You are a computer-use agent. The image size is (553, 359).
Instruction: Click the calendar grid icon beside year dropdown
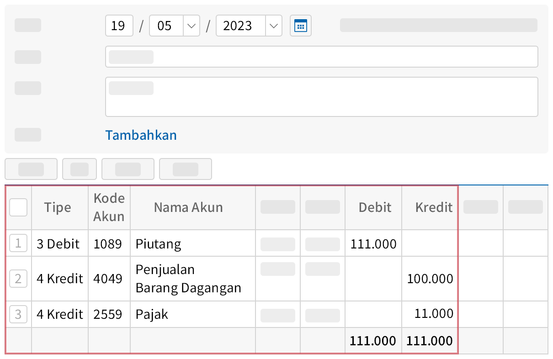(x=300, y=26)
